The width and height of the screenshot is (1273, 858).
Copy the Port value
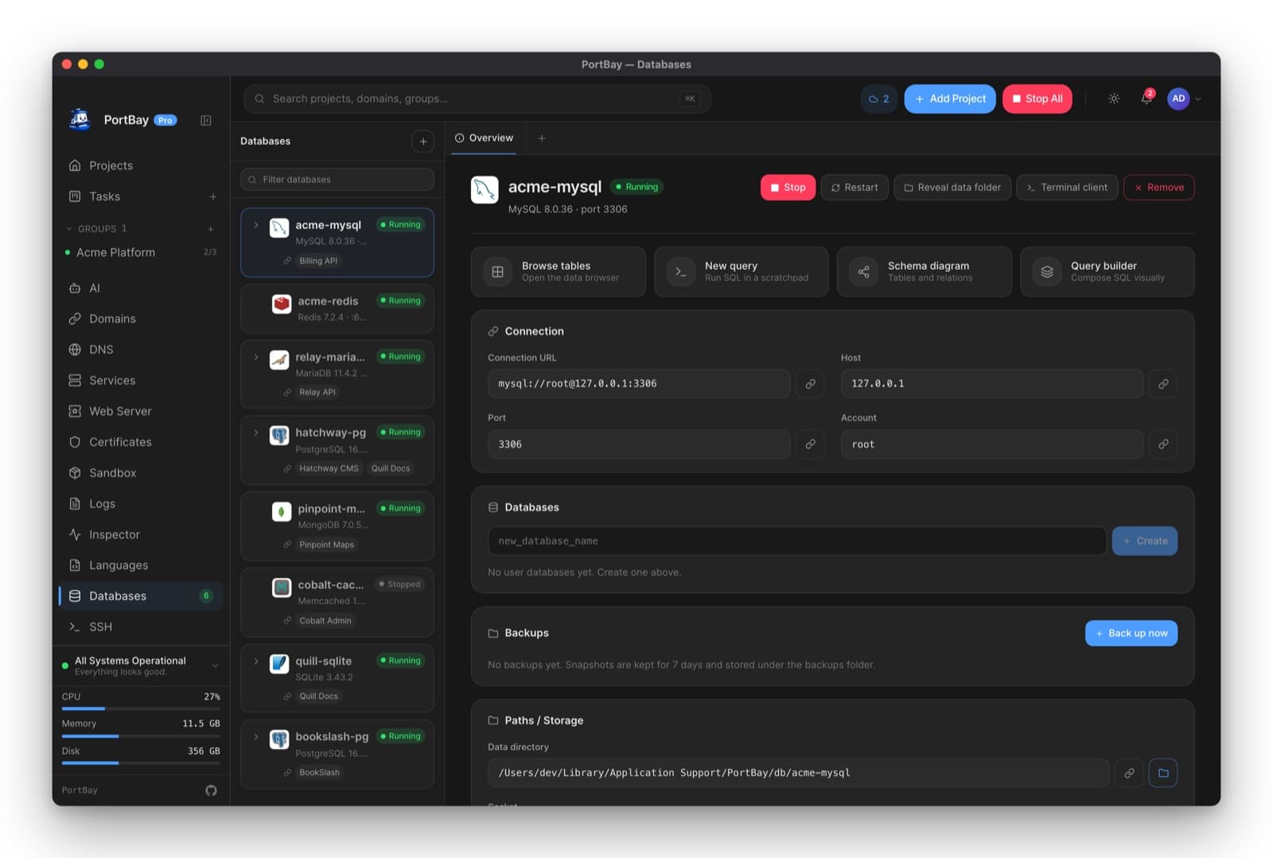point(810,445)
